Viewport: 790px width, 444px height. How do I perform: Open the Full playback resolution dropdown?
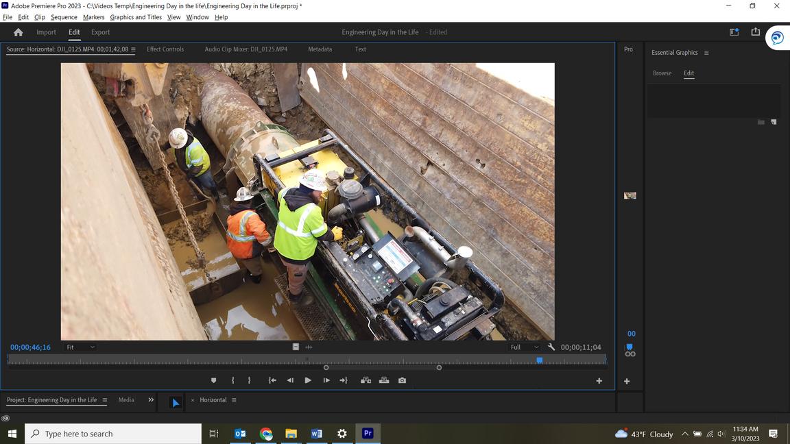[524, 347]
